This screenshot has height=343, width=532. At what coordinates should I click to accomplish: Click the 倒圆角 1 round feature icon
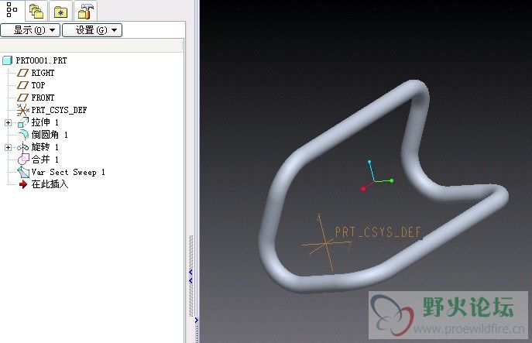[23, 135]
